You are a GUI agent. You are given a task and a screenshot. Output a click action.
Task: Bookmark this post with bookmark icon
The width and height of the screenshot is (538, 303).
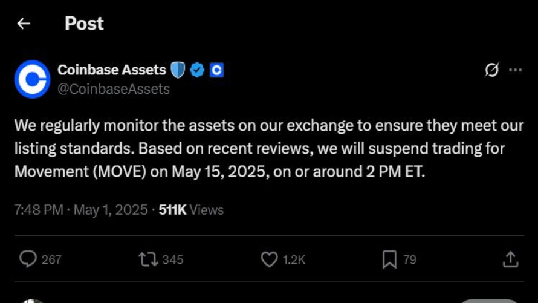(389, 259)
